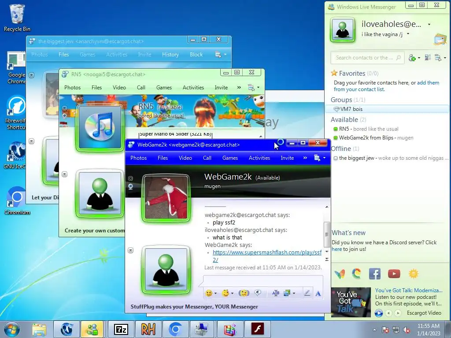Expand the » overflow in WebGame2k toolbar
The height and width of the screenshot is (338, 451).
coord(305,158)
